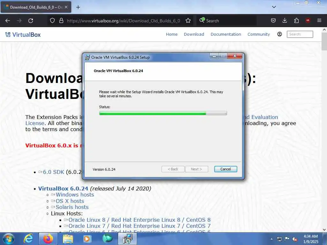Screen dimensions: 327x245
Task: Click the scrollbar down arrow
Action: 324,230
